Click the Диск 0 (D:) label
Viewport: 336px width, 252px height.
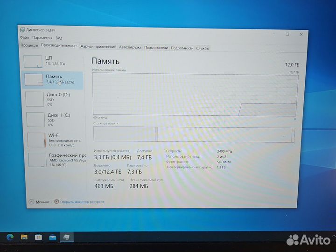tap(58, 94)
